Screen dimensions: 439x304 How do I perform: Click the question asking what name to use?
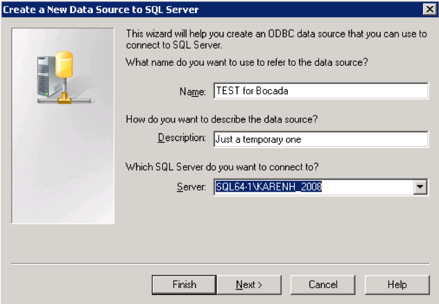(246, 62)
